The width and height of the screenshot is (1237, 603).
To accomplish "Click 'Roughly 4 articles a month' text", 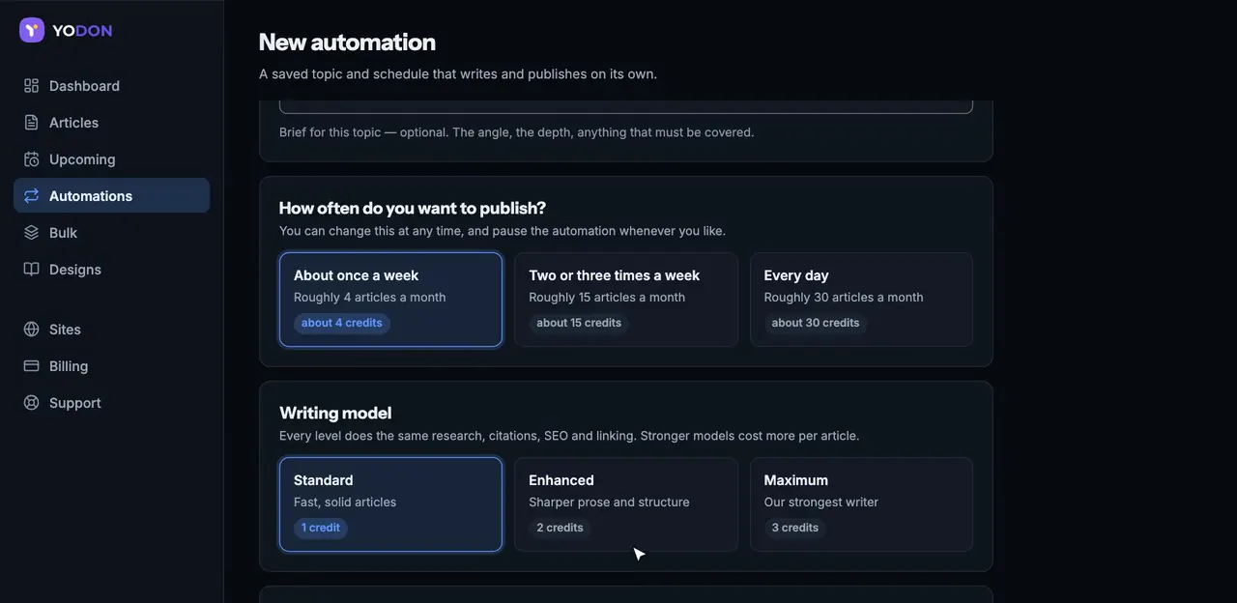I will 370,298.
